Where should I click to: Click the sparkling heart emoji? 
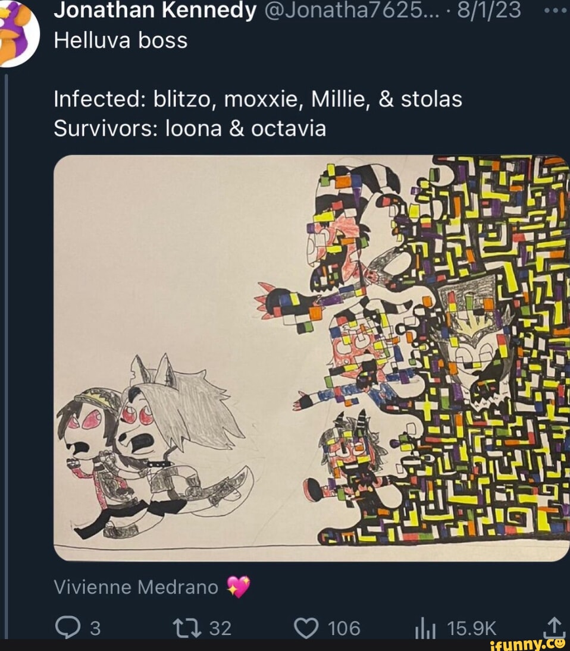tap(239, 587)
